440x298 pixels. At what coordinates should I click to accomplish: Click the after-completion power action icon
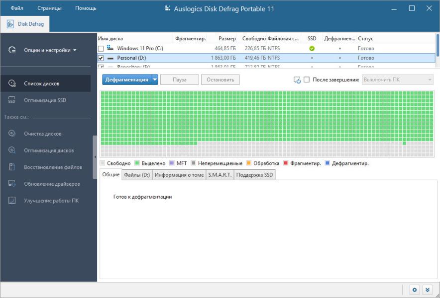click(297, 80)
